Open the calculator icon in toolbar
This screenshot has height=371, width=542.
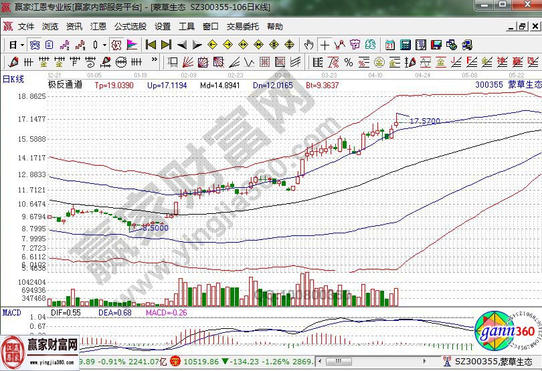(x=405, y=45)
